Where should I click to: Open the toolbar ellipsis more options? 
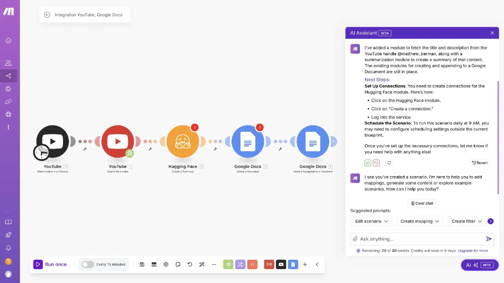click(214, 264)
